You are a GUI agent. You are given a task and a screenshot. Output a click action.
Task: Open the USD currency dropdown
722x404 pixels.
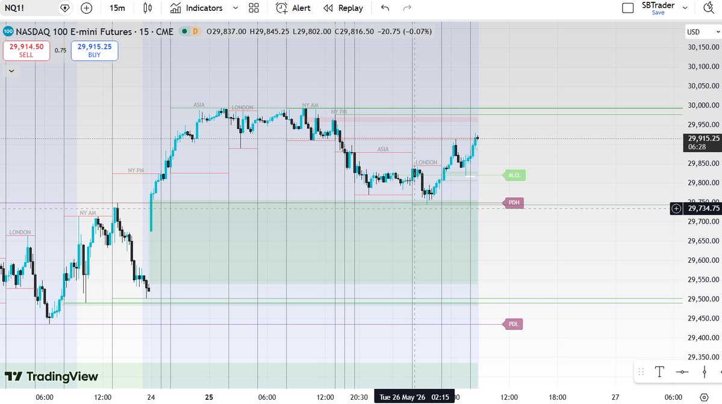[x=703, y=32]
